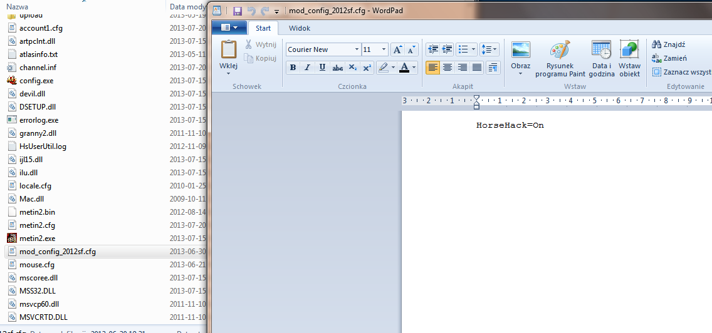The width and height of the screenshot is (712, 333).
Task: Open the bullet list style dropdown arrow
Action: tap(474, 49)
